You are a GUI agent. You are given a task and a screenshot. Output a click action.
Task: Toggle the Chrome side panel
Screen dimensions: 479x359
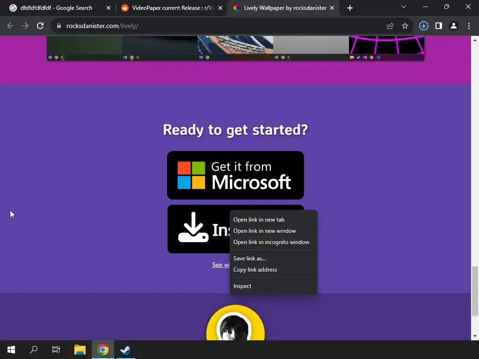[439, 26]
